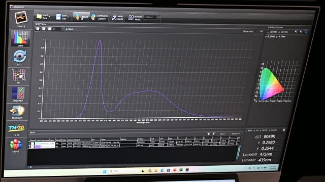Click the chromaticity panel title

coord(275,27)
